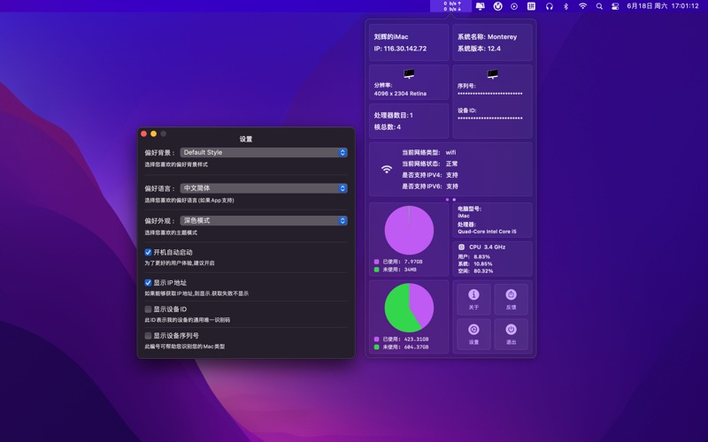The height and width of the screenshot is (442, 708).
Task: Open 设置 (Settings) from the panel
Action: pos(473,334)
